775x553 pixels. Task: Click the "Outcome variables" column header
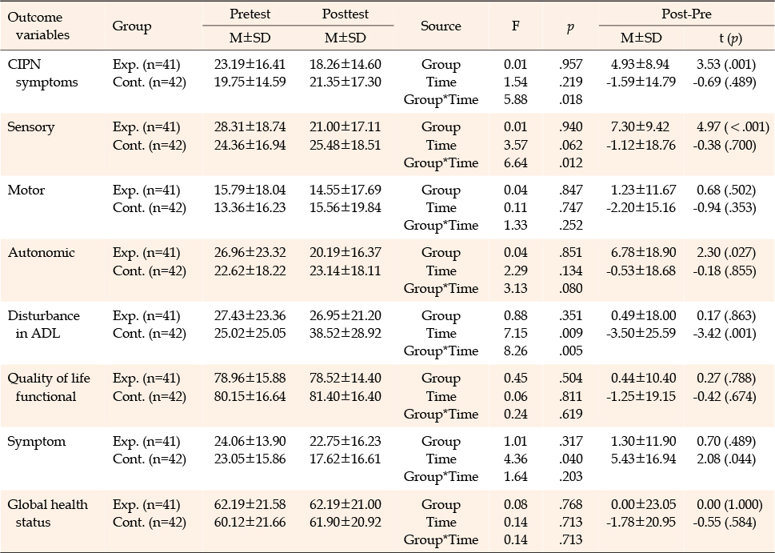38,26
